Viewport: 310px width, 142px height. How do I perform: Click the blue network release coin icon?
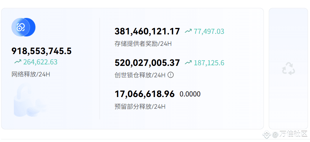point(23,27)
